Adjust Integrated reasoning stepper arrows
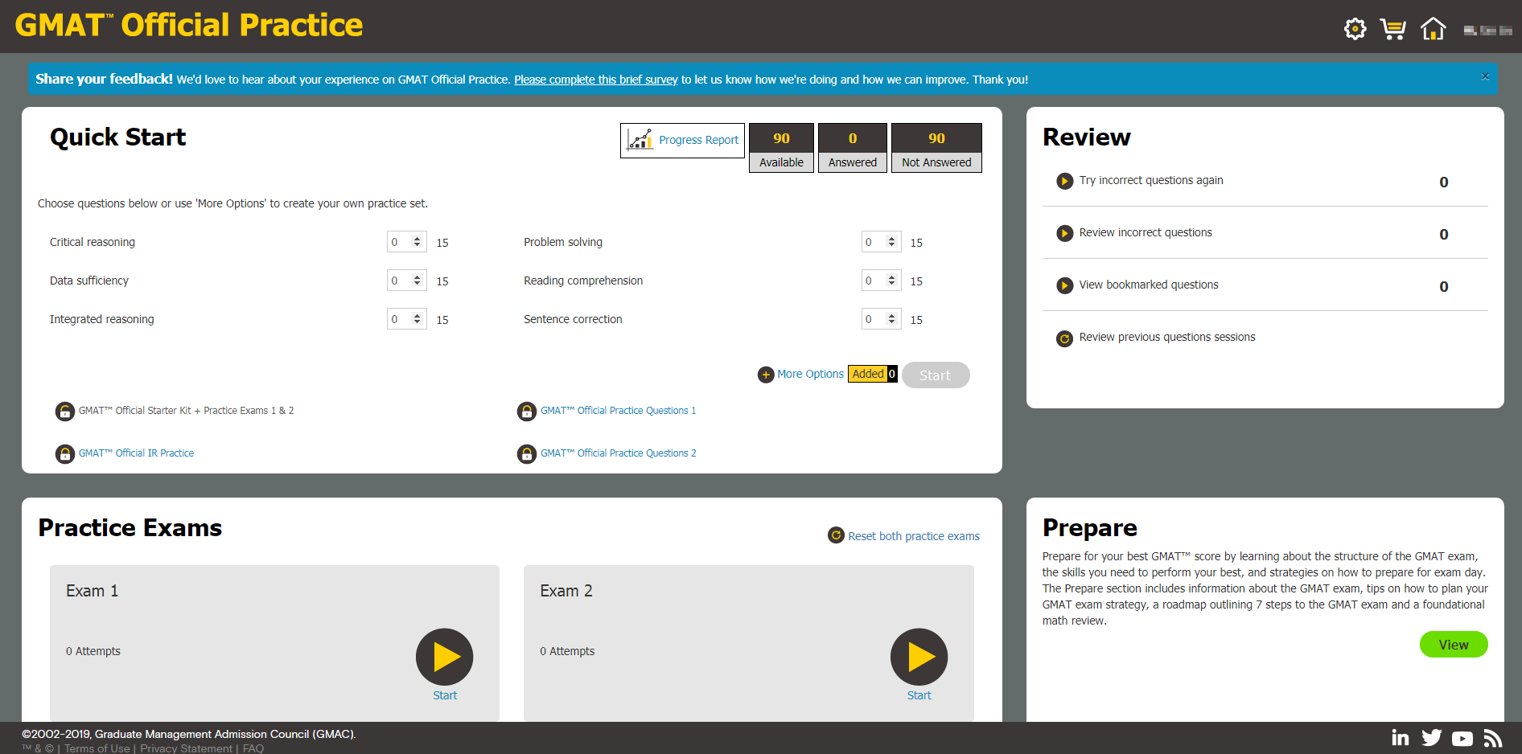 417,319
